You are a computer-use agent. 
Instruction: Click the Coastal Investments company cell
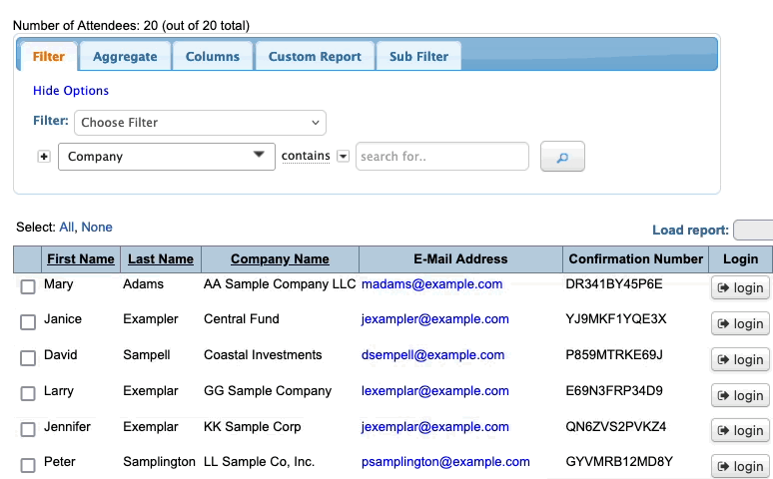[263, 355]
